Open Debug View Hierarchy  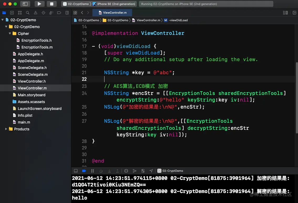(x=126, y=171)
